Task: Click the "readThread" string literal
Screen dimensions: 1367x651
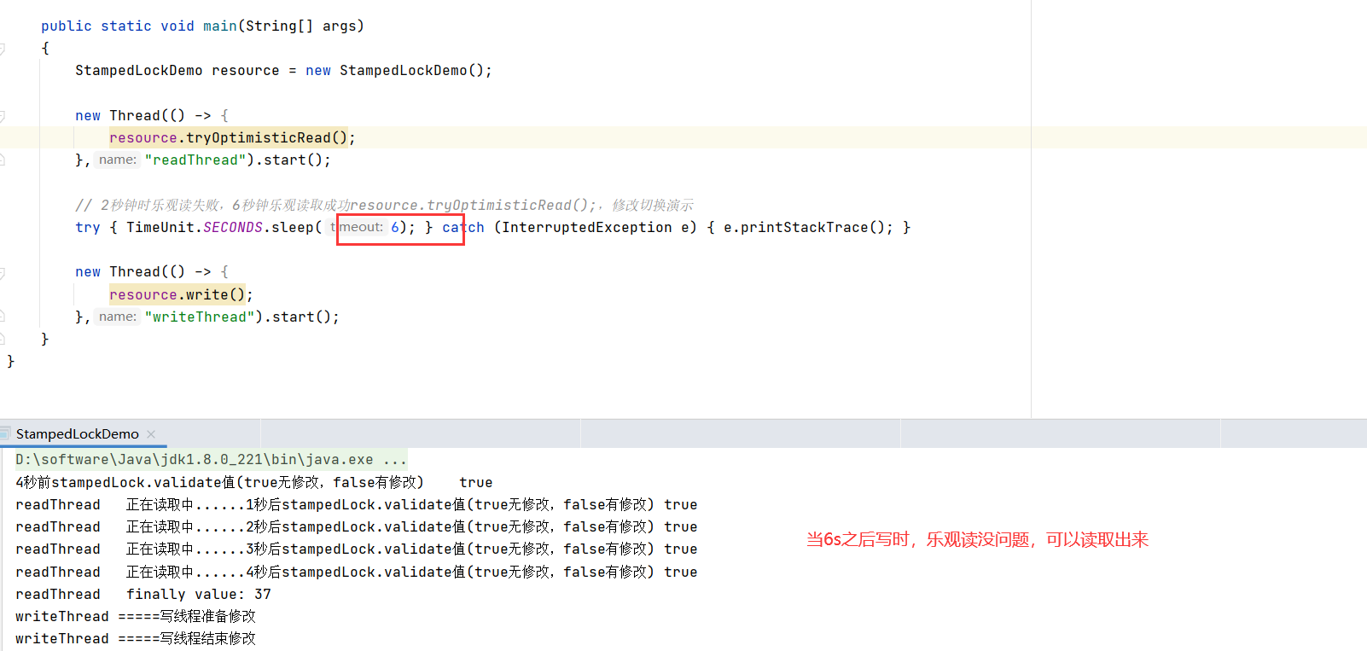Action: click(195, 160)
